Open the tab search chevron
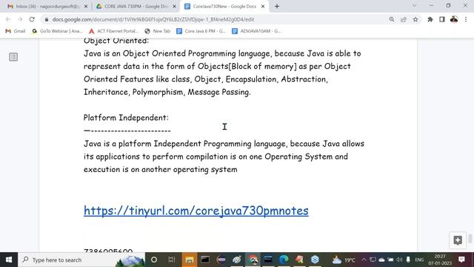 pos(415,5)
